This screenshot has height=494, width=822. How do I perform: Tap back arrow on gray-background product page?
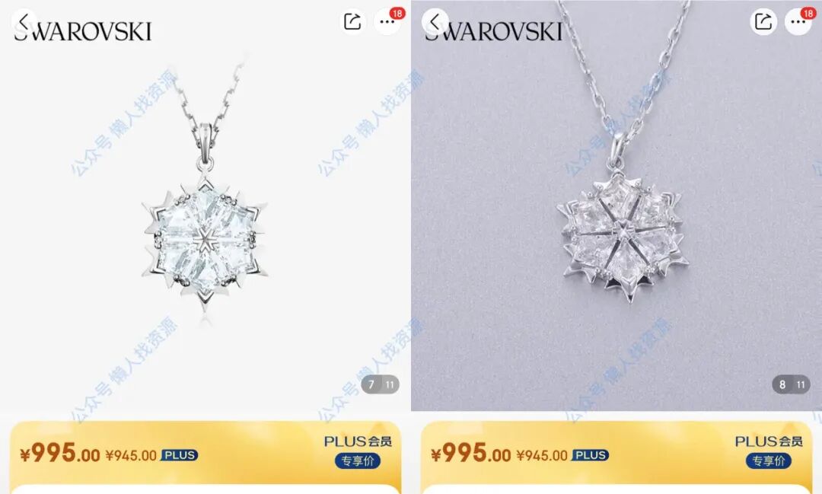pyautogui.click(x=435, y=22)
